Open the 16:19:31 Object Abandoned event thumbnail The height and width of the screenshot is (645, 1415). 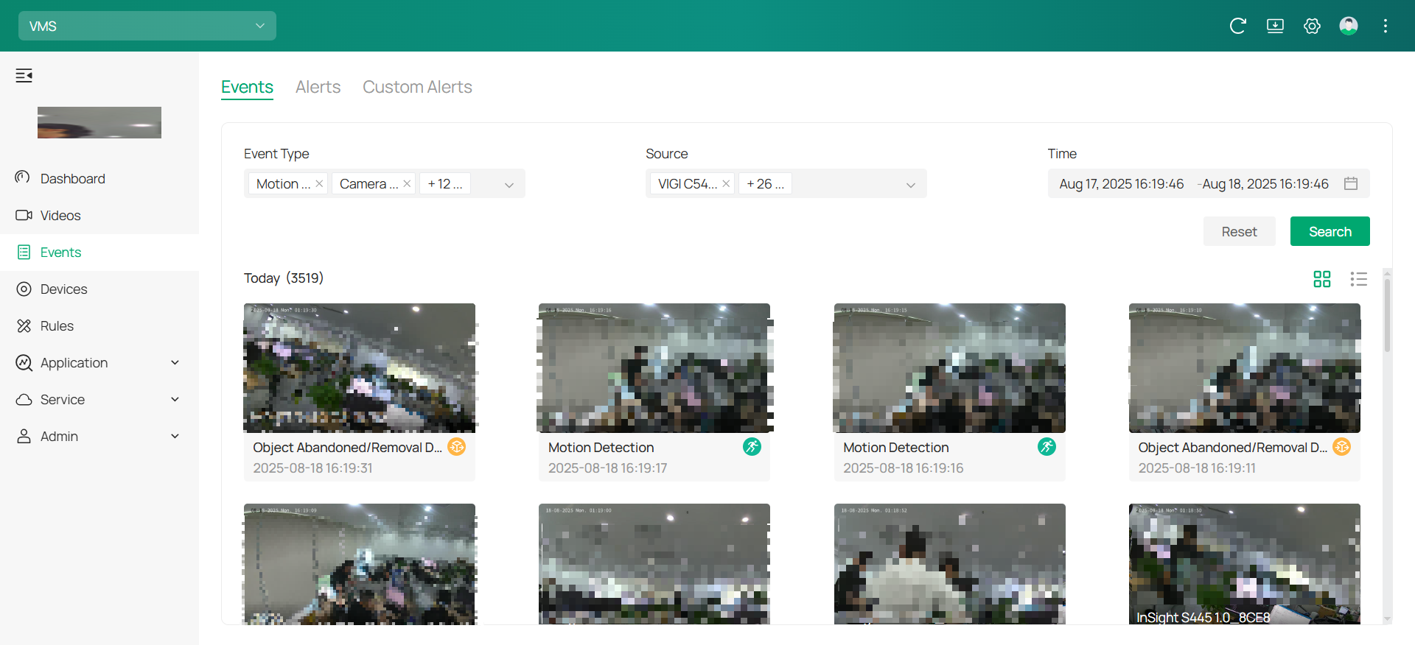(360, 367)
